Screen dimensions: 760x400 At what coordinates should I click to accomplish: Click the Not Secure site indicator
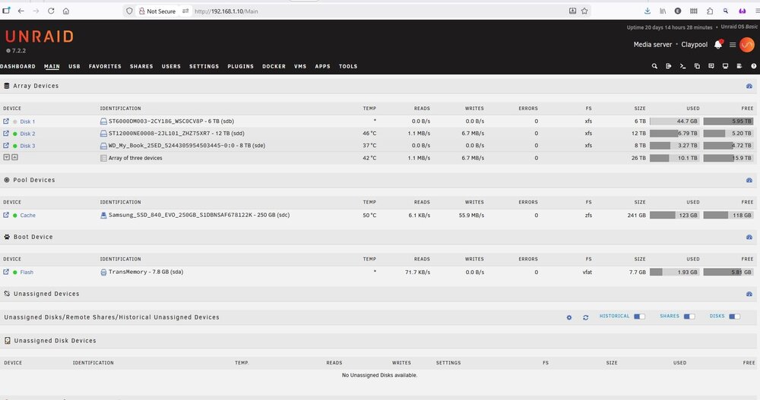coord(157,11)
